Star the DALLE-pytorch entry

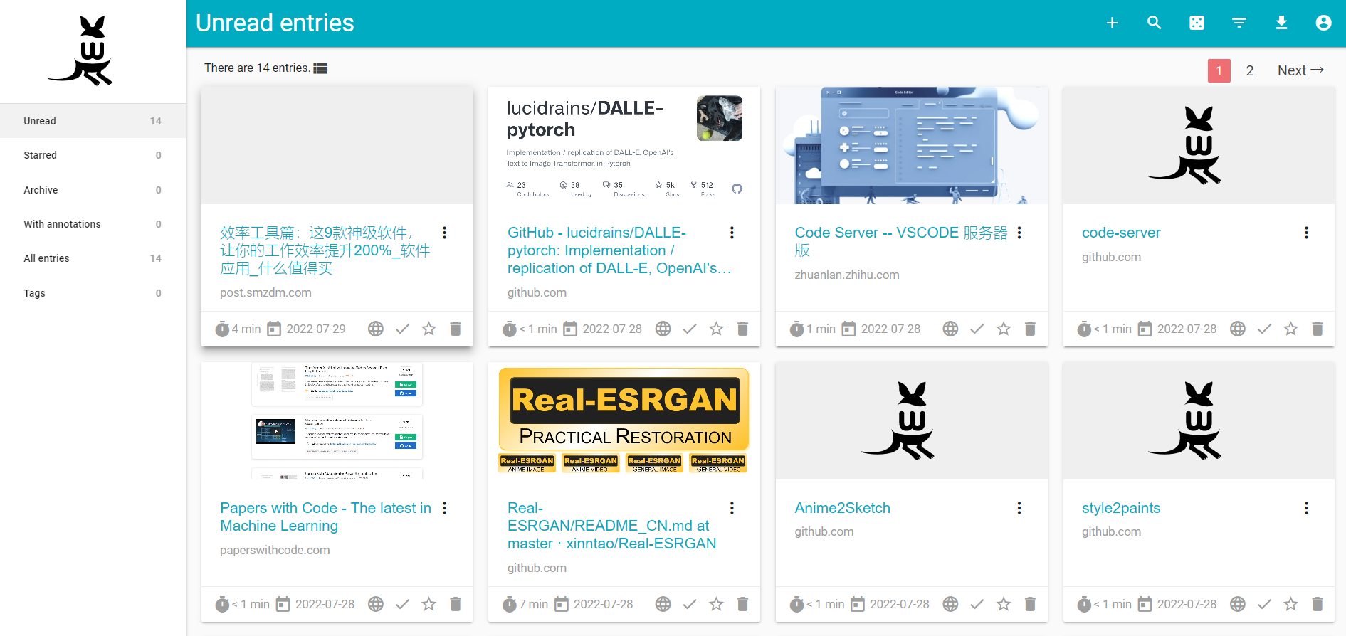click(x=716, y=329)
